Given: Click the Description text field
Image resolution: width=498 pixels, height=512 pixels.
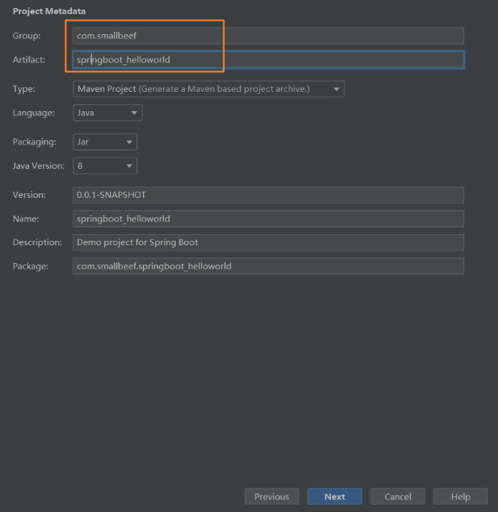Looking at the screenshot, I should [267, 242].
